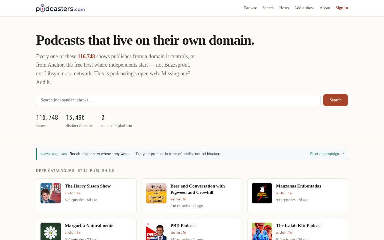Click 548 episodes · 7d ago text
The width and height of the screenshot is (384, 240).
point(187,206)
